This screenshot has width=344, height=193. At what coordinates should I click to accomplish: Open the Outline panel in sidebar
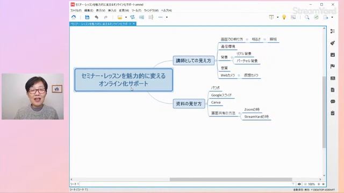coord(333,31)
